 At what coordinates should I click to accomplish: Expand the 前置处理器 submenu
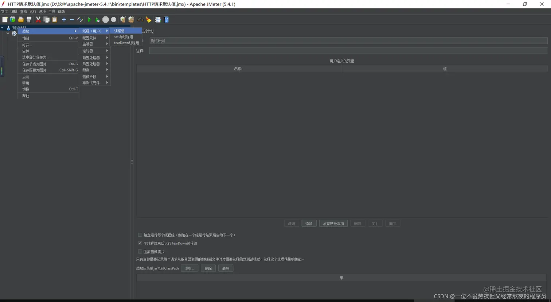[94, 58]
